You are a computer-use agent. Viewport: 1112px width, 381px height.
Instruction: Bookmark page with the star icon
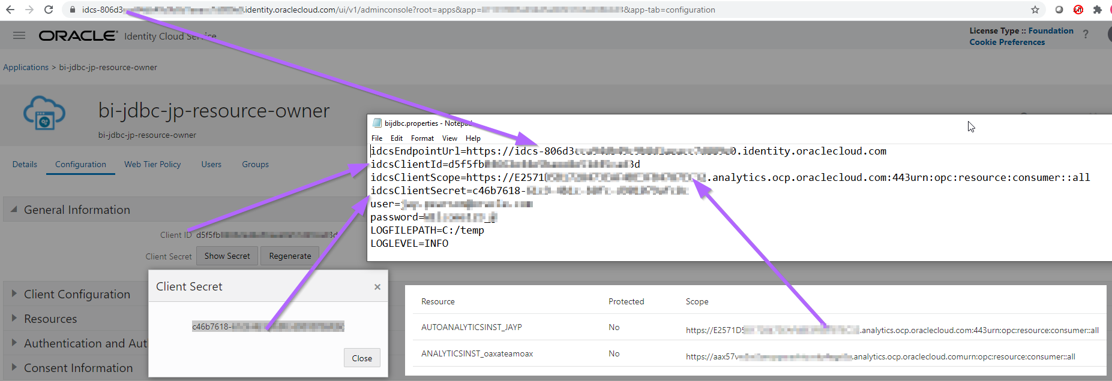(1035, 10)
